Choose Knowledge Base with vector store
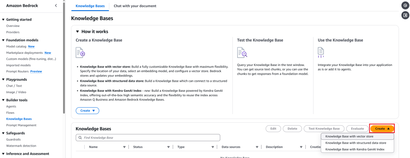410x158 pixels. 350,136
